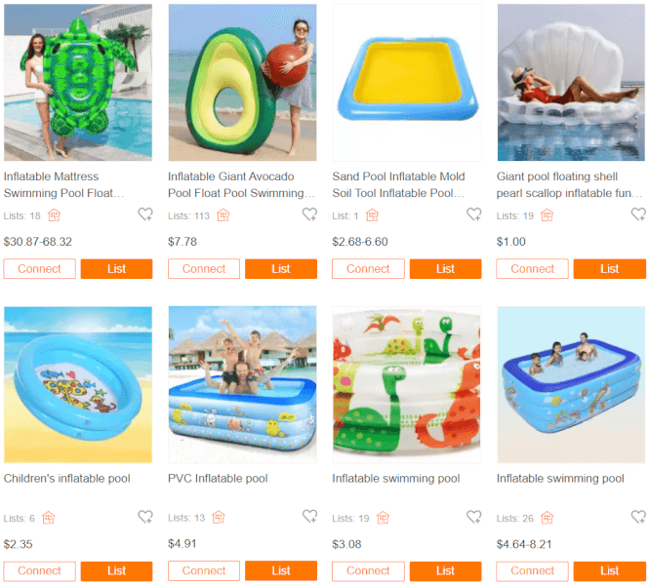Add Children's inflatable pool to wishlist
The width and height of the screenshot is (649, 585).
[145, 517]
